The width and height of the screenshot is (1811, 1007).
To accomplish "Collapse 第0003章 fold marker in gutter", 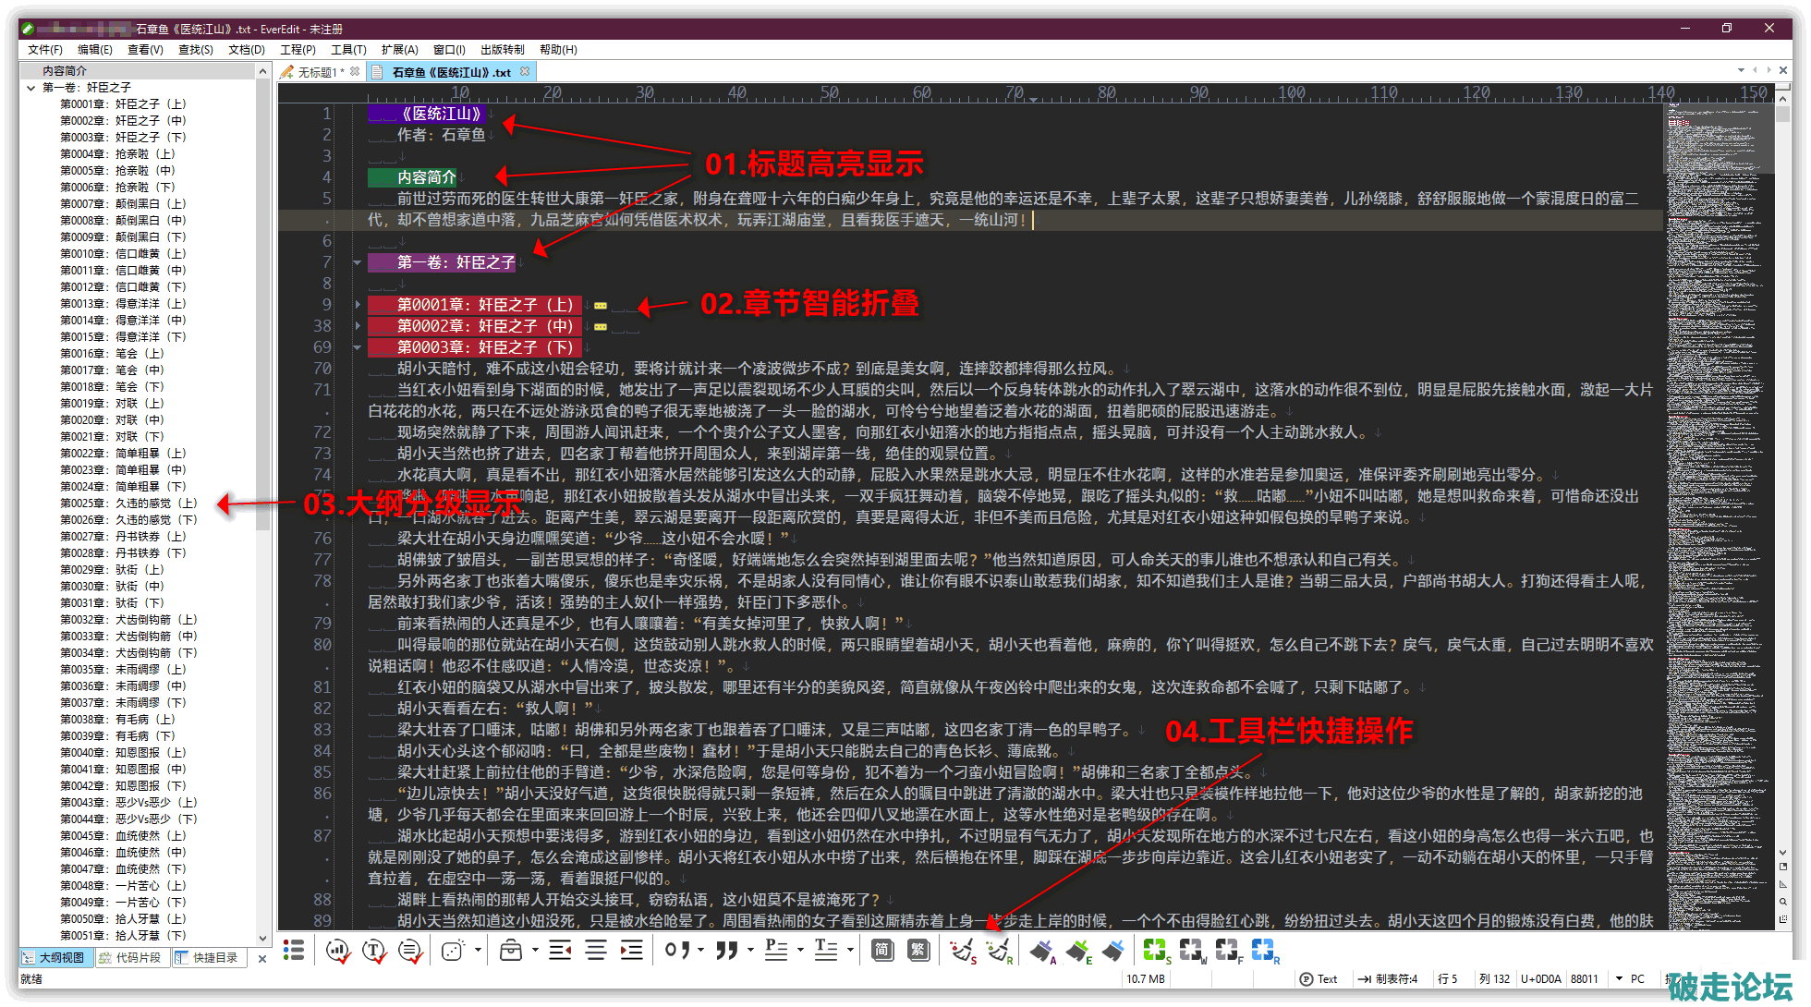I will pos(358,347).
